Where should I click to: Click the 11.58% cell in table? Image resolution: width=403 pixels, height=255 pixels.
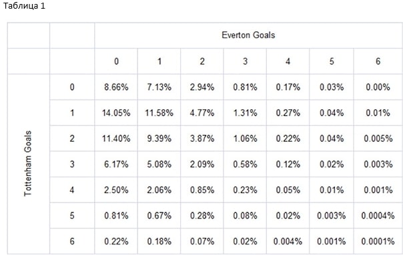(x=159, y=113)
